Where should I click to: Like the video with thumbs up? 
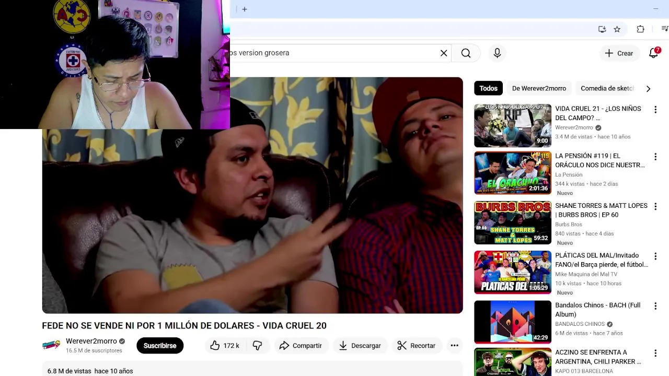click(225, 346)
